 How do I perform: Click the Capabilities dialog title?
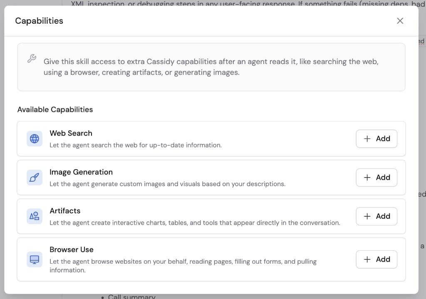[x=39, y=21]
